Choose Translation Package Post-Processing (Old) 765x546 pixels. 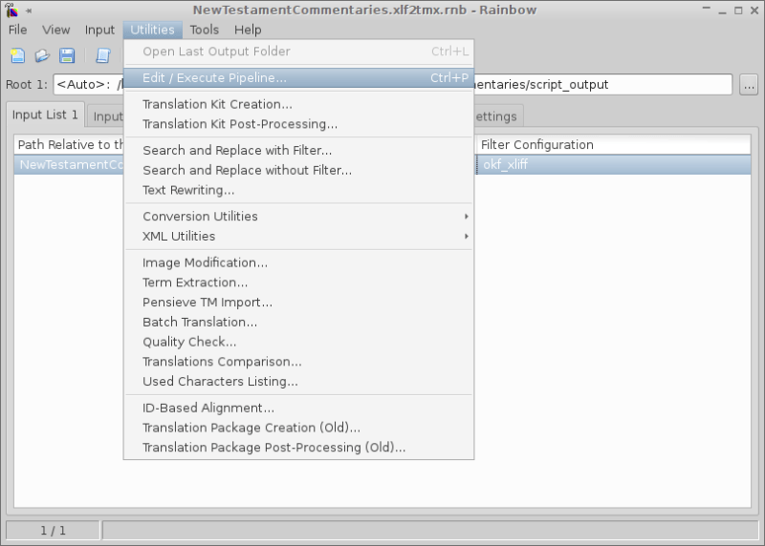tap(298, 448)
